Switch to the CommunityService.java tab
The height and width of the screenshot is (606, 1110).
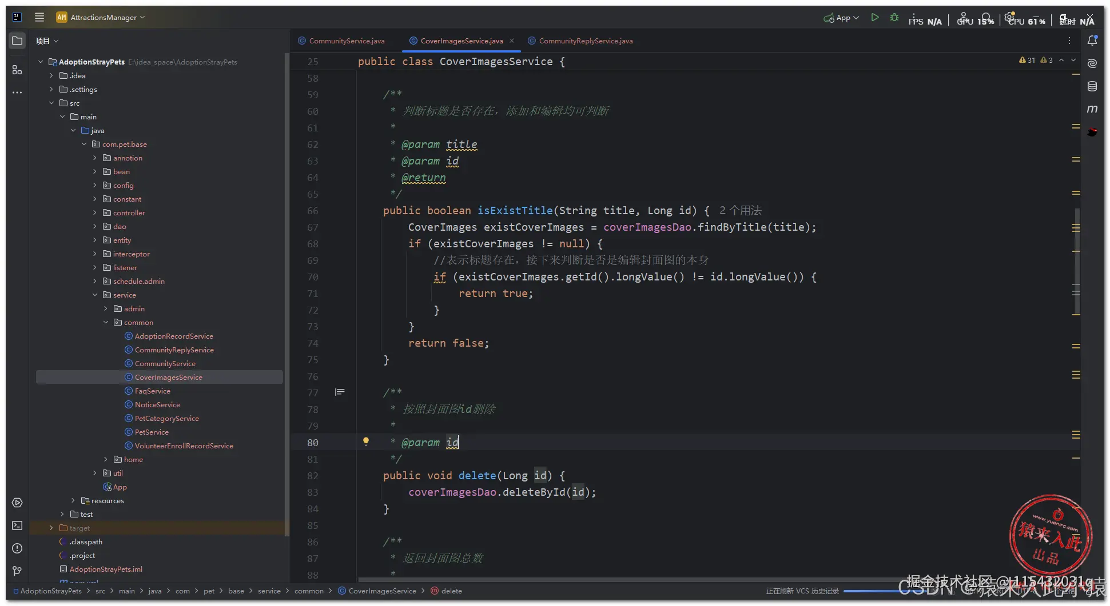point(341,41)
